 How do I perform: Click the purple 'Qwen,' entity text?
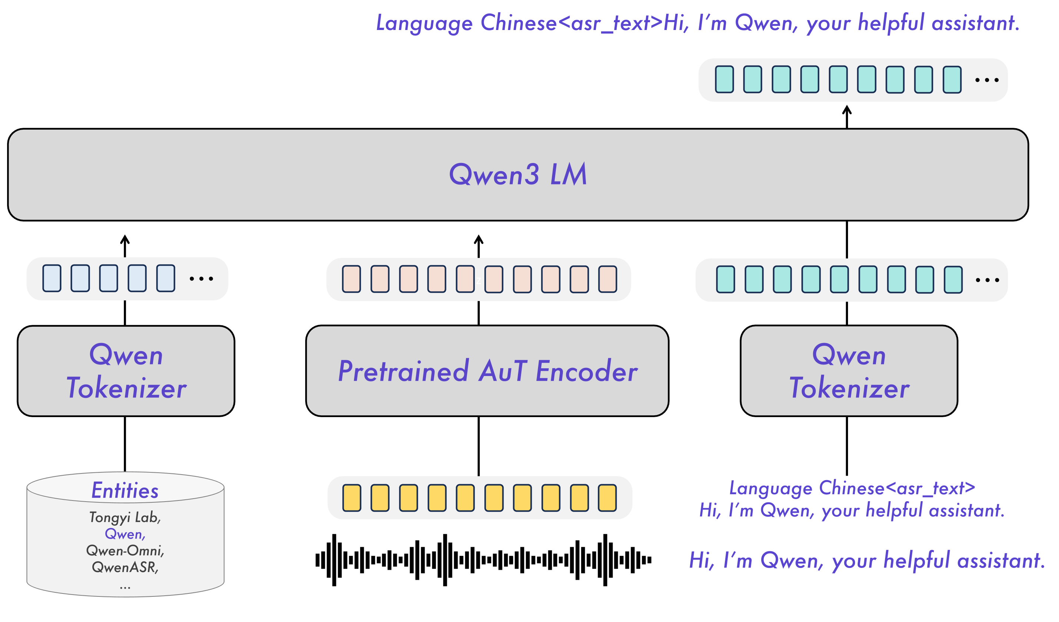[x=125, y=534]
